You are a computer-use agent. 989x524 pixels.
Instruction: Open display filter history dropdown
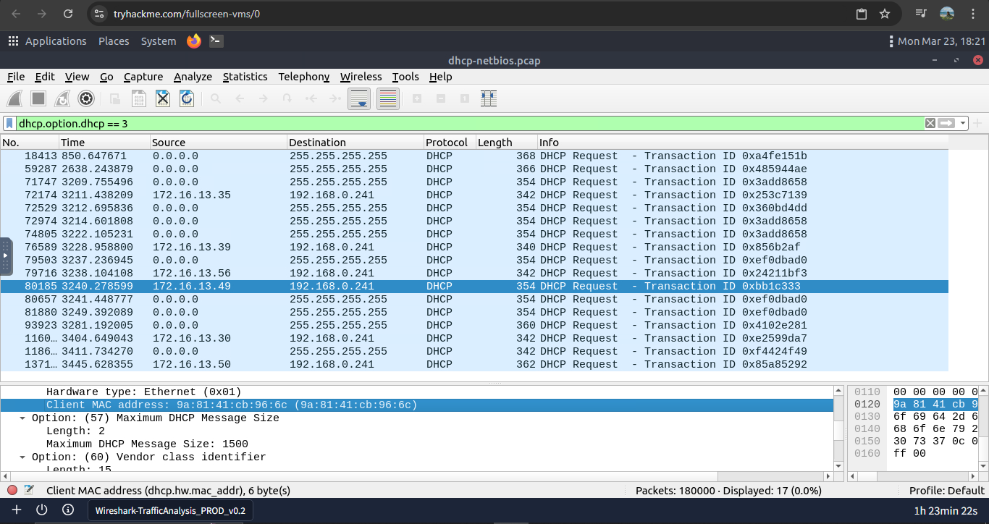click(963, 124)
